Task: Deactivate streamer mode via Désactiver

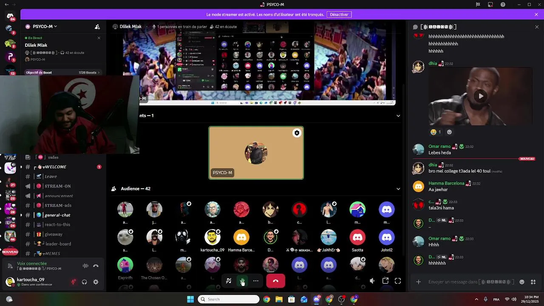Action: [339, 14]
